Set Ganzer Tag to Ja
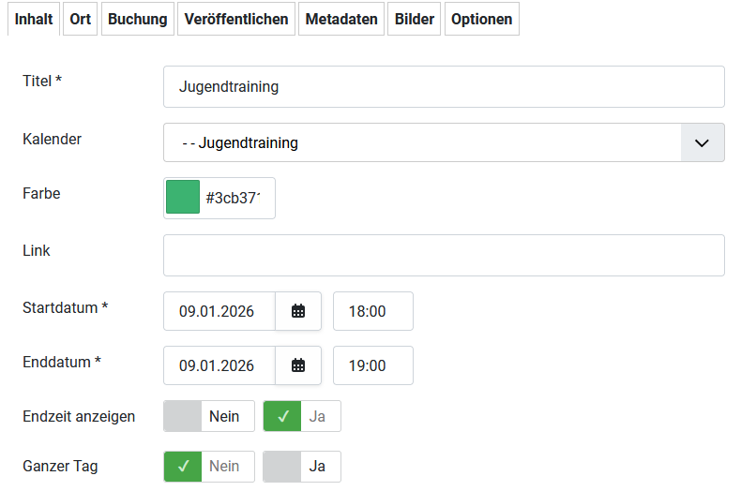741x491 pixels. (302, 466)
